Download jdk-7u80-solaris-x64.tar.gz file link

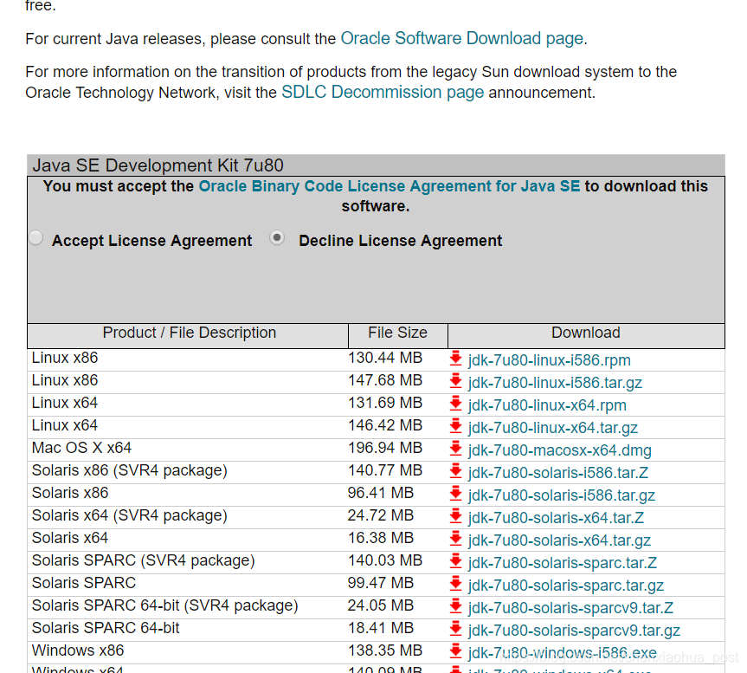559,540
